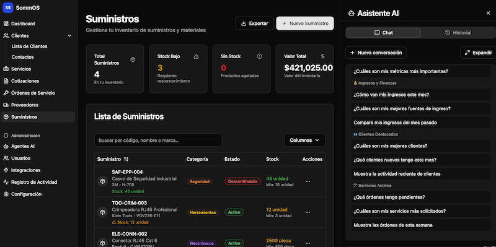The width and height of the screenshot is (496, 247).
Task: Ask ¿Cuáles son mis mejores clientes?
Action: click(421, 146)
